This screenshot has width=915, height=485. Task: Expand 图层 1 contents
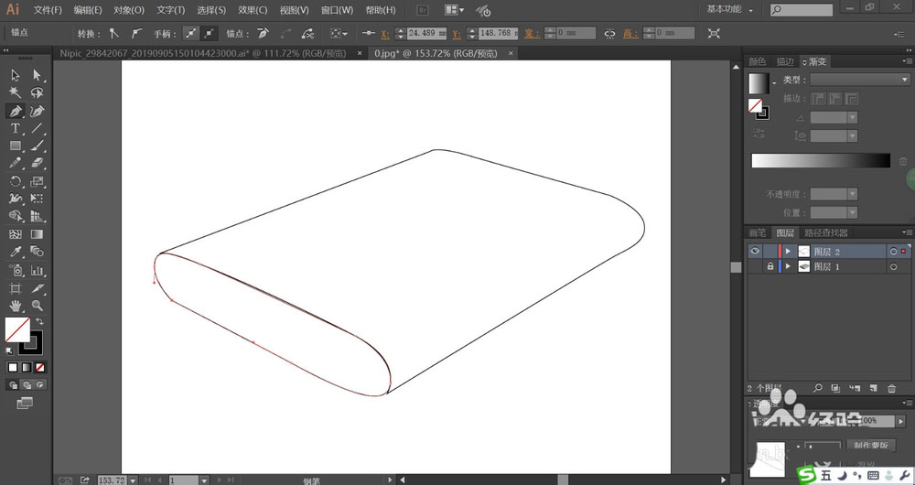tap(788, 266)
